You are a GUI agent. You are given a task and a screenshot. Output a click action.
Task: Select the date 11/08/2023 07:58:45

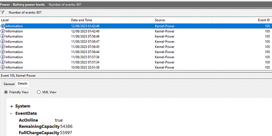(85, 47)
